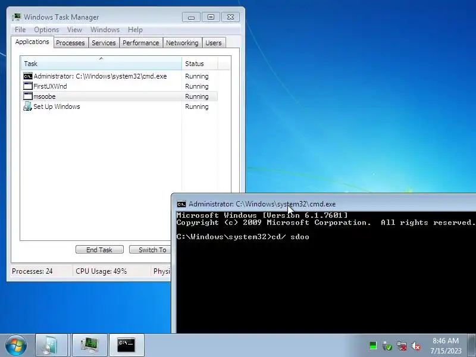The height and width of the screenshot is (357, 476).
Task: Switch to the Networking tab
Action: coord(182,43)
